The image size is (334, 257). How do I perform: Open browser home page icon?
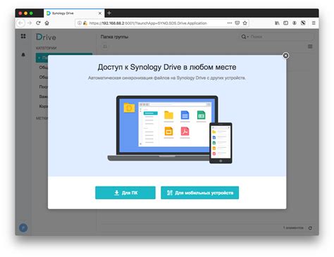(x=47, y=23)
